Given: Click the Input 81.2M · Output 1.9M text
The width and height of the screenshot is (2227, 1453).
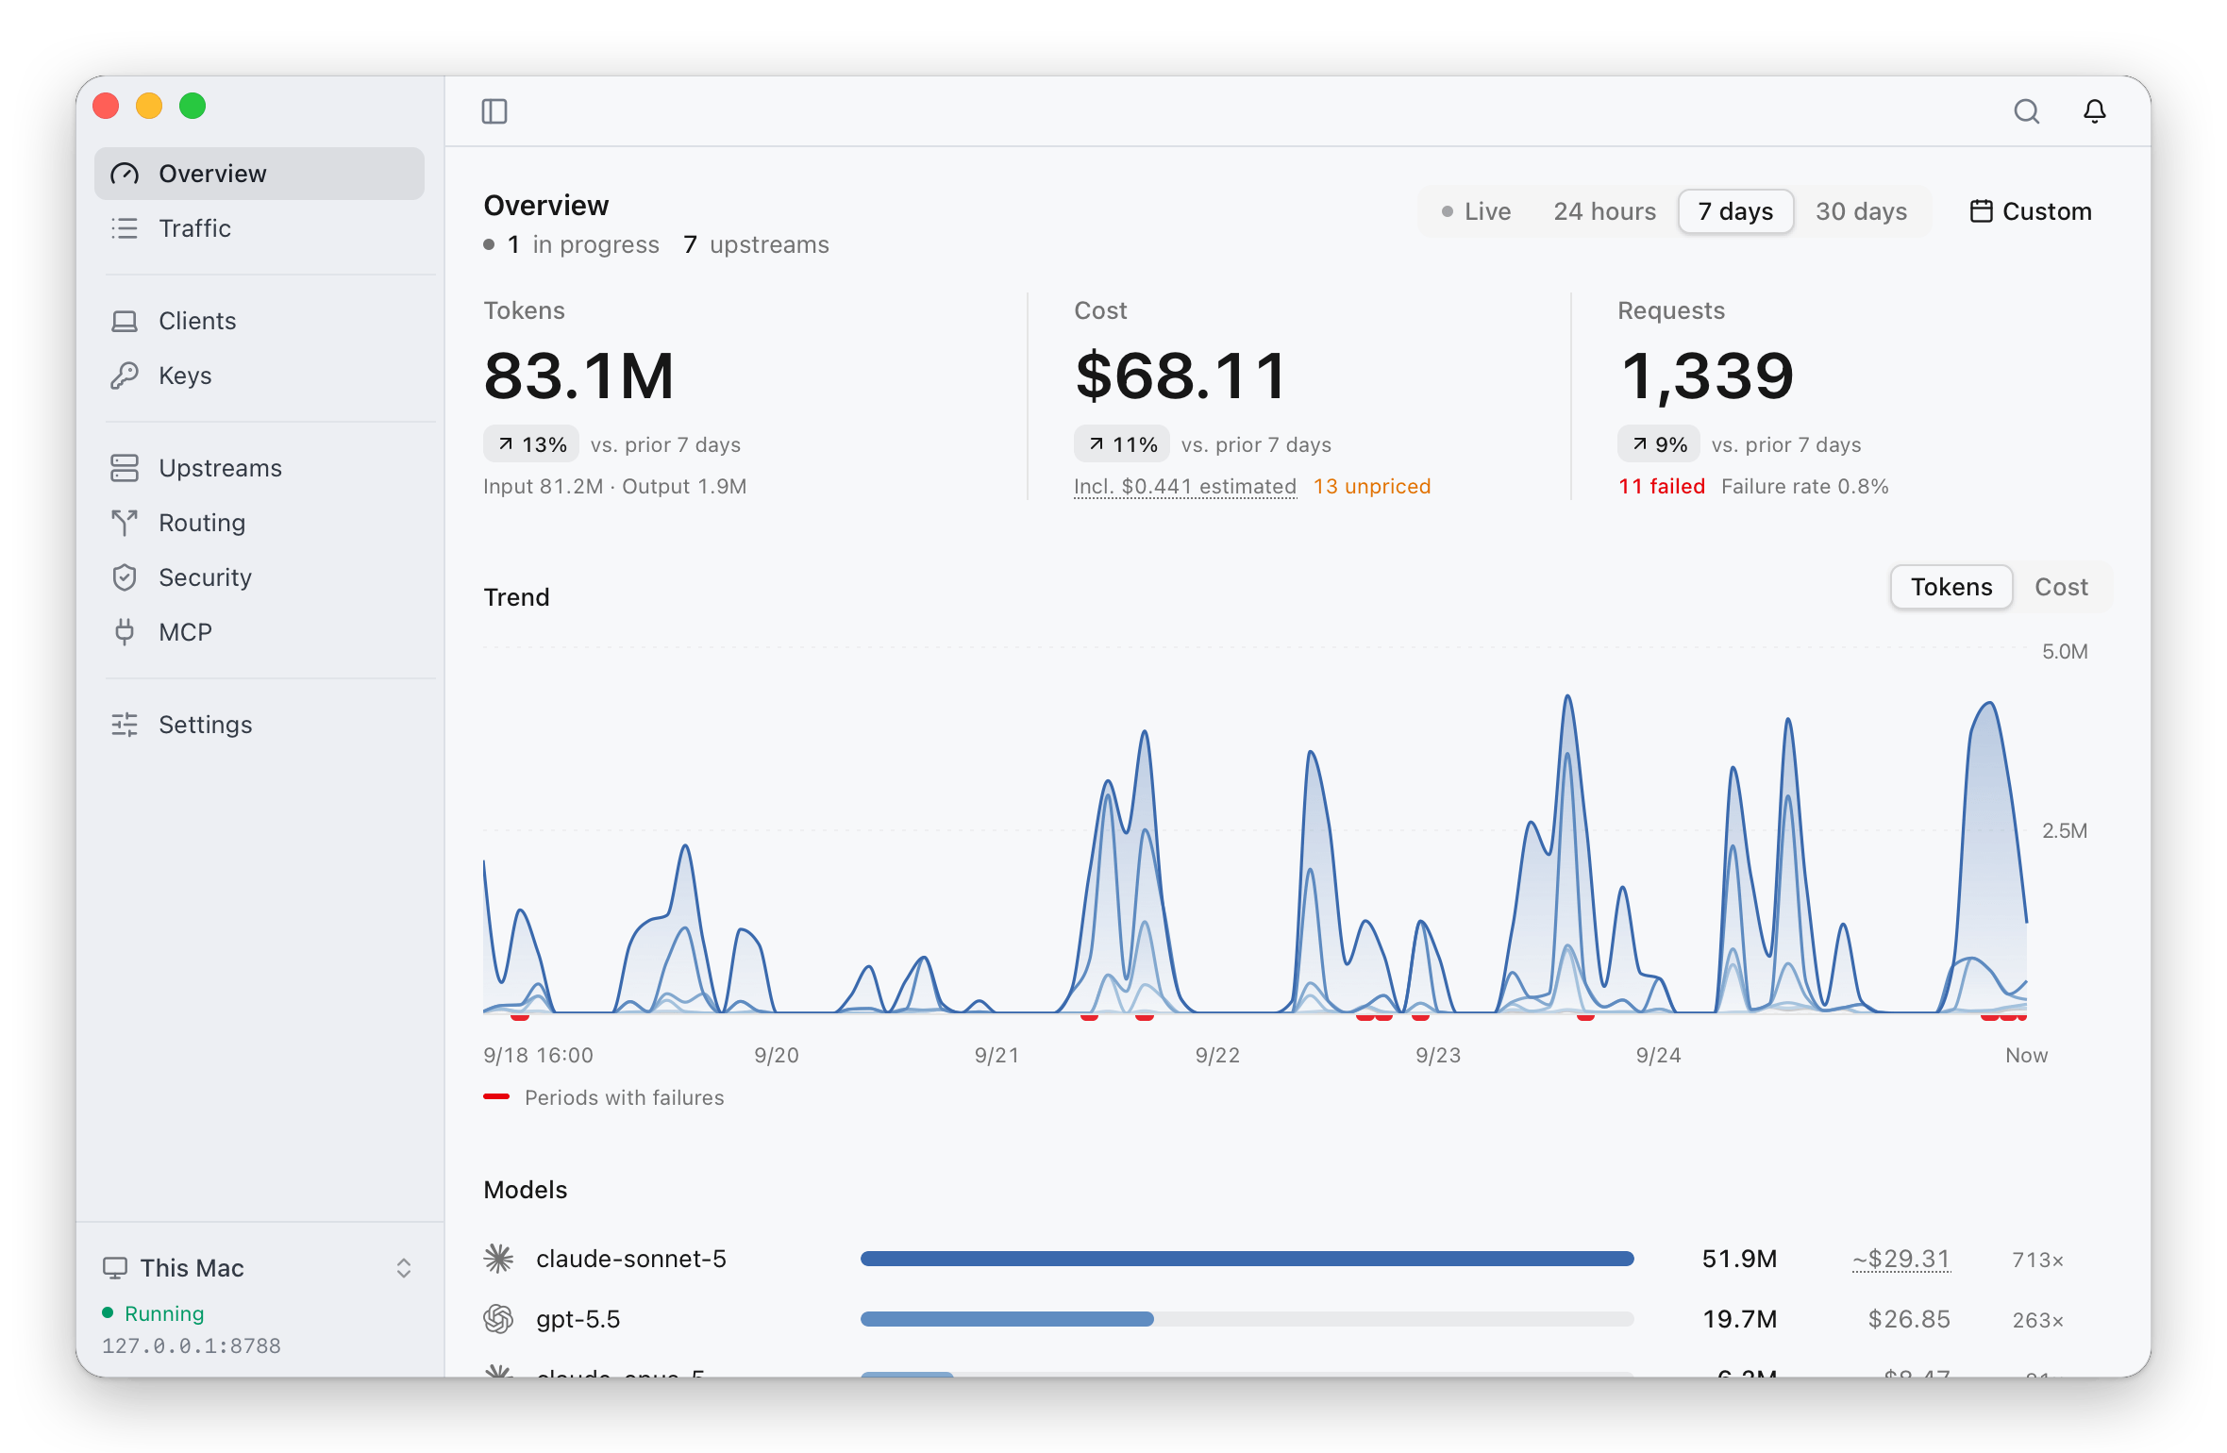Looking at the screenshot, I should (615, 486).
